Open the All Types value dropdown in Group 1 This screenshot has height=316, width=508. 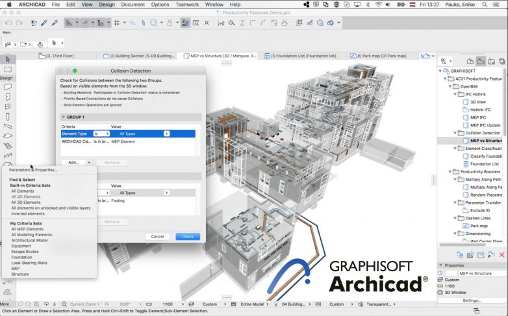166,134
